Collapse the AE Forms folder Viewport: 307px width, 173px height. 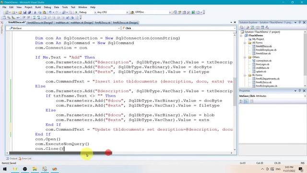pyautogui.click(x=245, y=43)
